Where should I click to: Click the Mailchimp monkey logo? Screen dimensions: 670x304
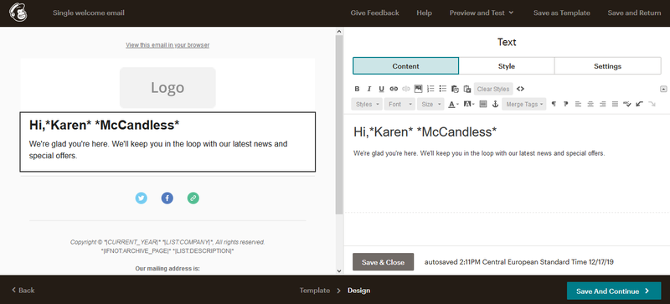click(x=18, y=13)
